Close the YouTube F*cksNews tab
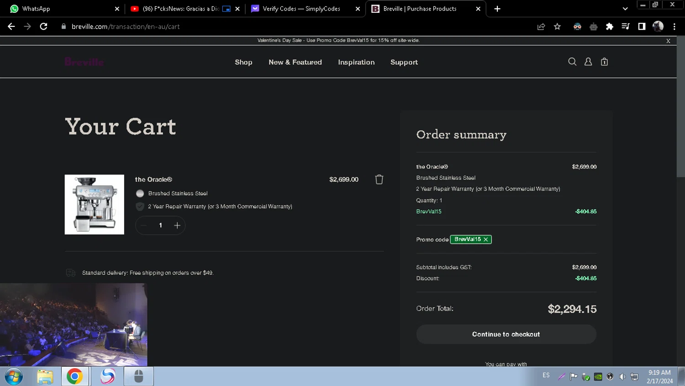The image size is (685, 386). pos(237,9)
